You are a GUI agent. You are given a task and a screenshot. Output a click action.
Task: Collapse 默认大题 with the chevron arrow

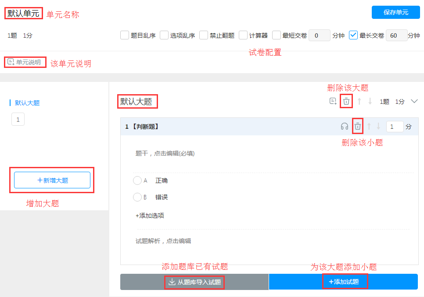point(414,102)
